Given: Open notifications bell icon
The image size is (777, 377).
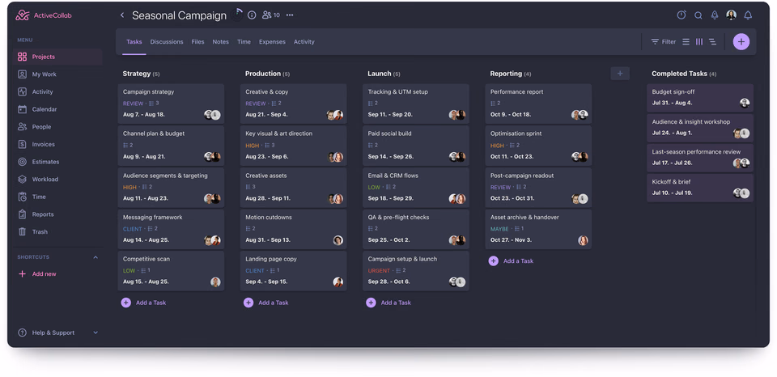Looking at the screenshot, I should click(x=748, y=15).
